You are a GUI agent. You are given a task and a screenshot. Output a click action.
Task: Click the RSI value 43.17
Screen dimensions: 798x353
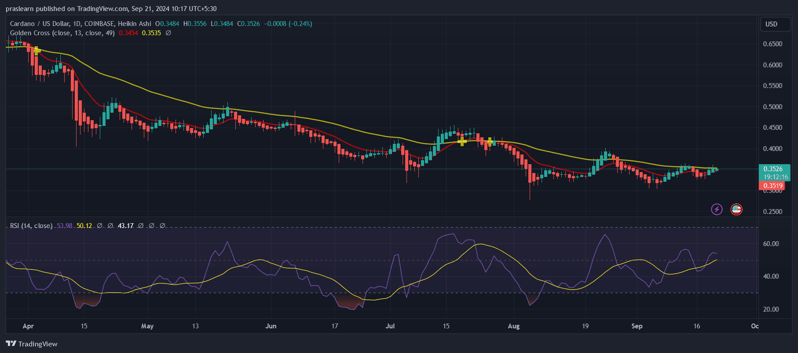(x=126, y=225)
